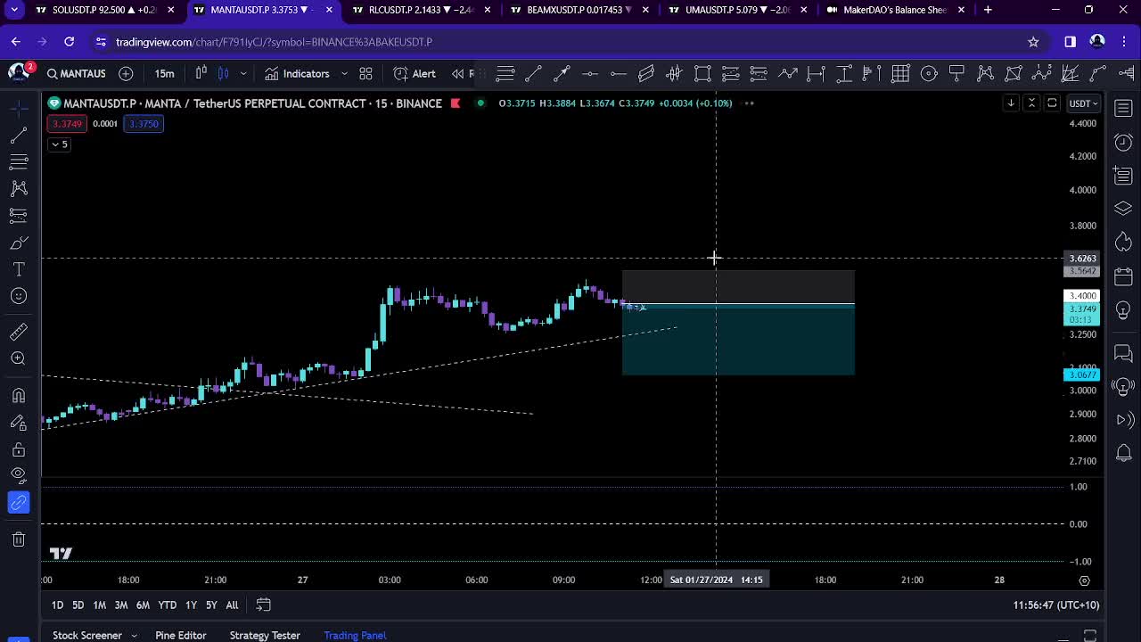Toggle lock all drawing tools
The height and width of the screenshot is (642, 1141).
tap(19, 449)
